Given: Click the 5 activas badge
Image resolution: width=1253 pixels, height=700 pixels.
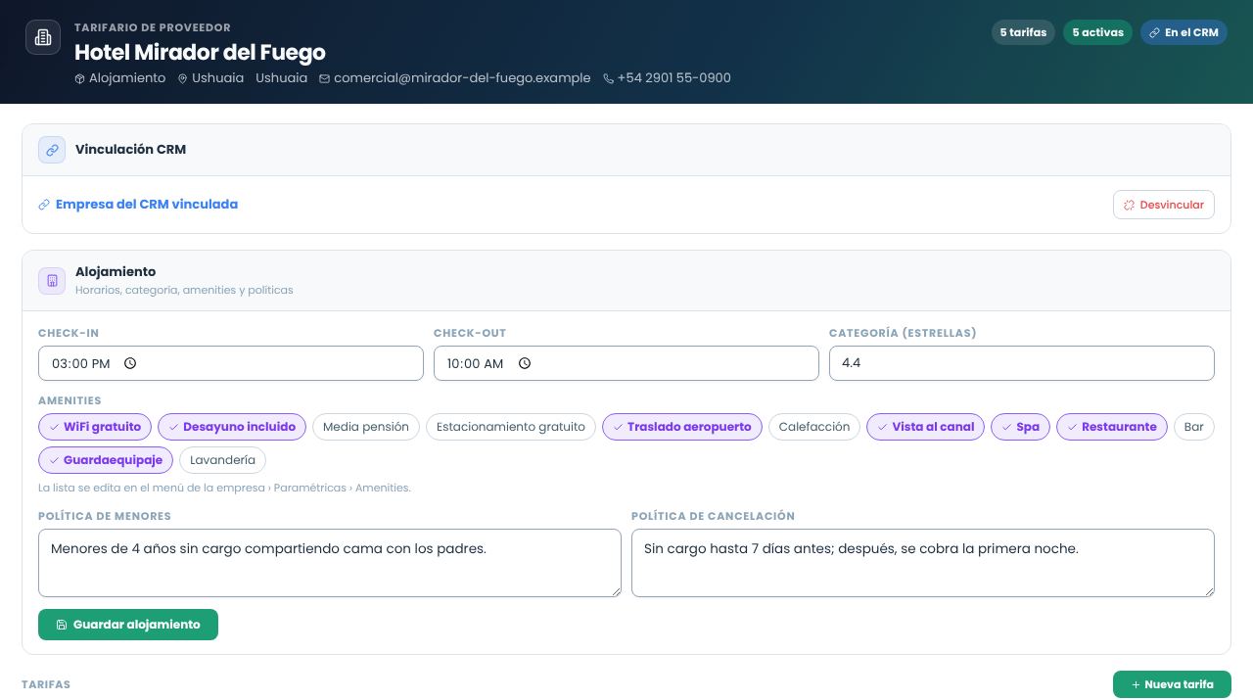Looking at the screenshot, I should tap(1097, 32).
